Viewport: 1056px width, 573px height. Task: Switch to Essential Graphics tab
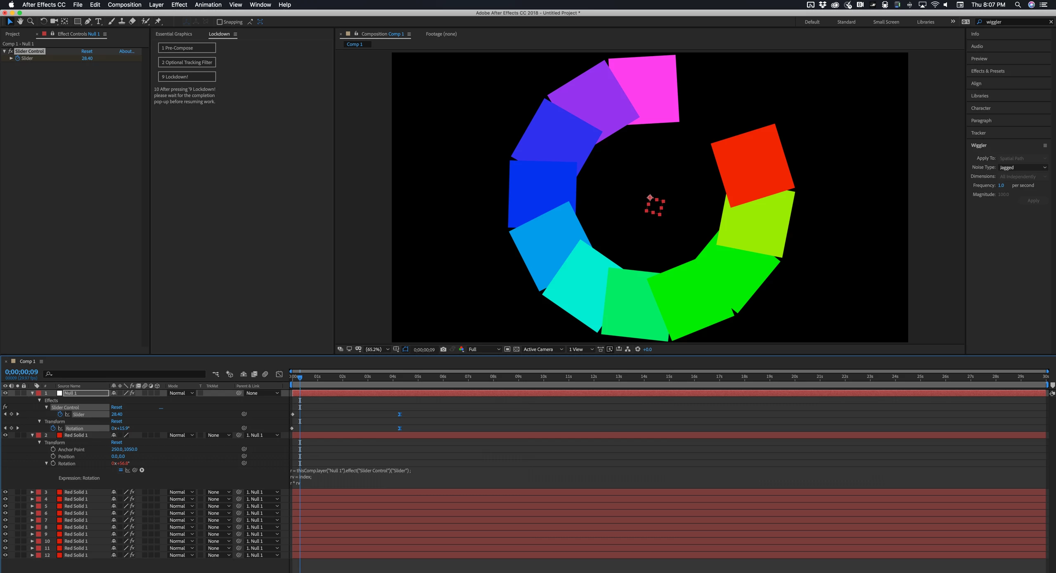[x=173, y=34]
